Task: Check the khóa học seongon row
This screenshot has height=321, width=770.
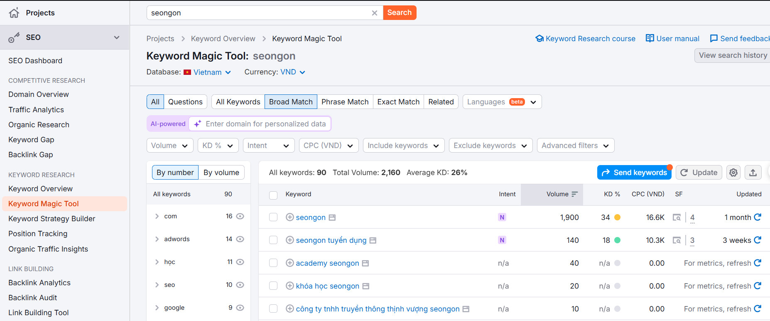Action: click(x=273, y=286)
